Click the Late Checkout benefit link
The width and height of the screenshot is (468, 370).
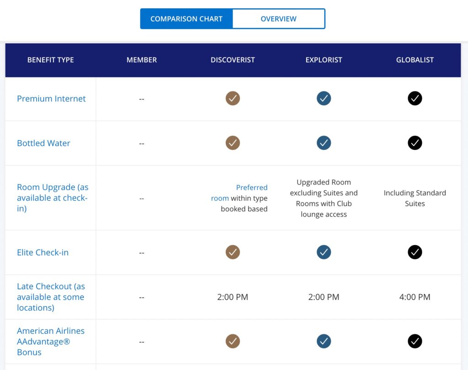click(x=51, y=297)
